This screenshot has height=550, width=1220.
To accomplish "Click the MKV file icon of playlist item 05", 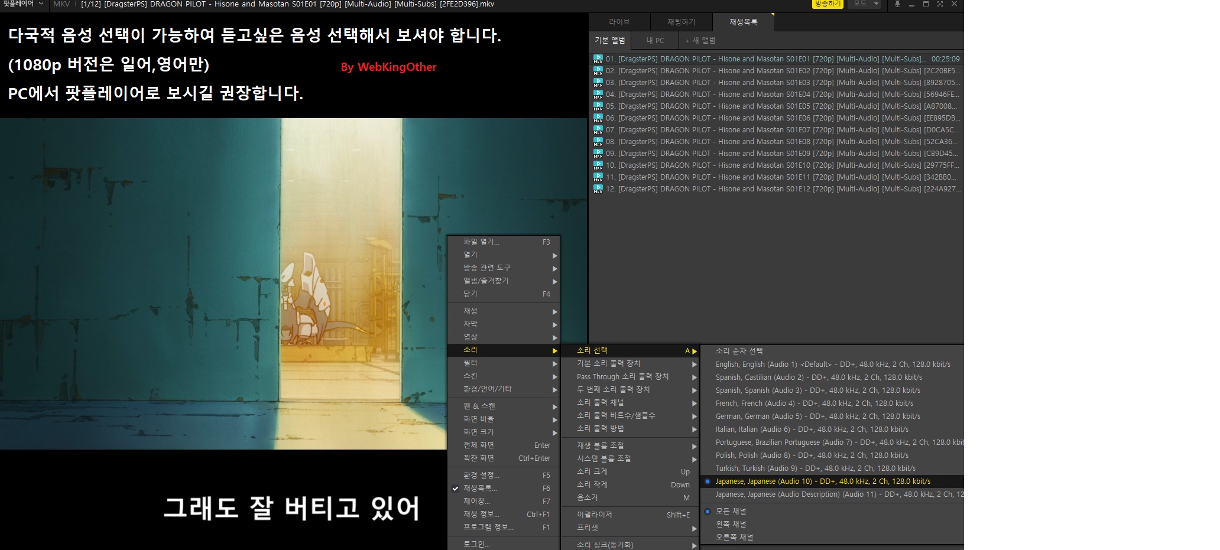I will tap(598, 106).
